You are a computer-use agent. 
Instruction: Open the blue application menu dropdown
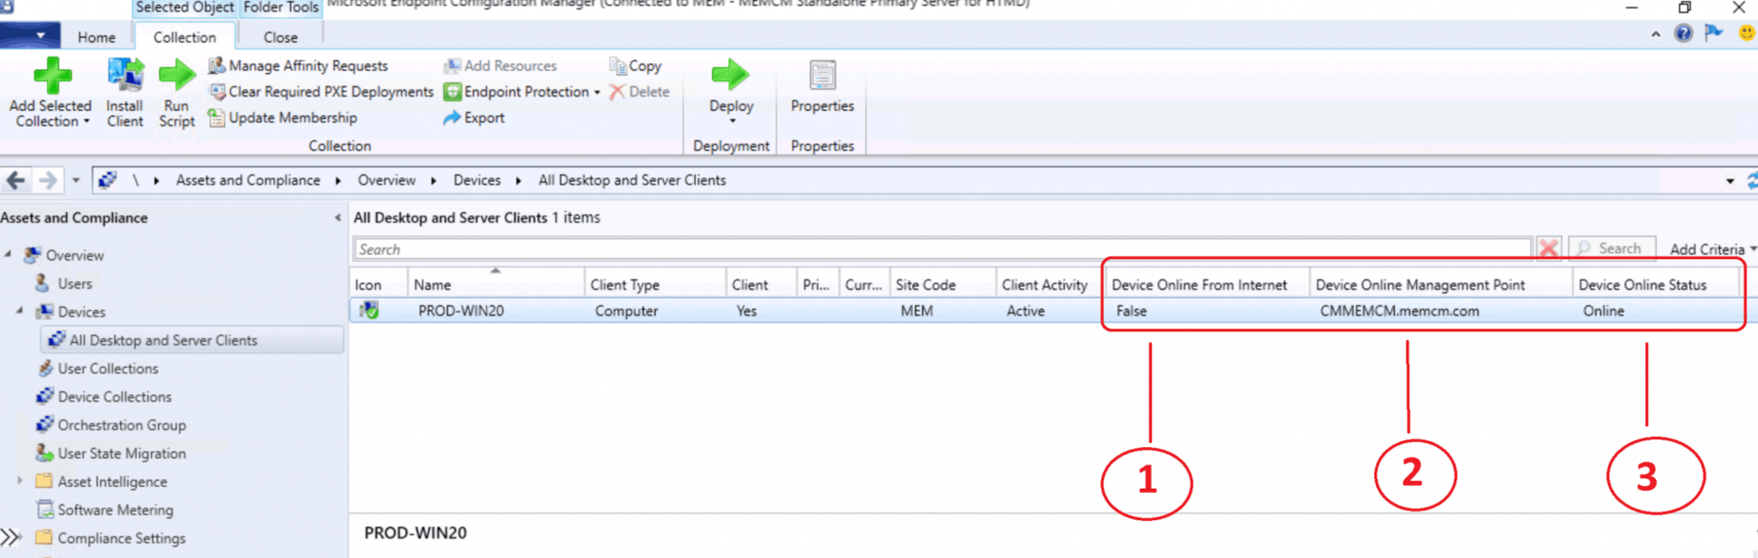(31, 36)
